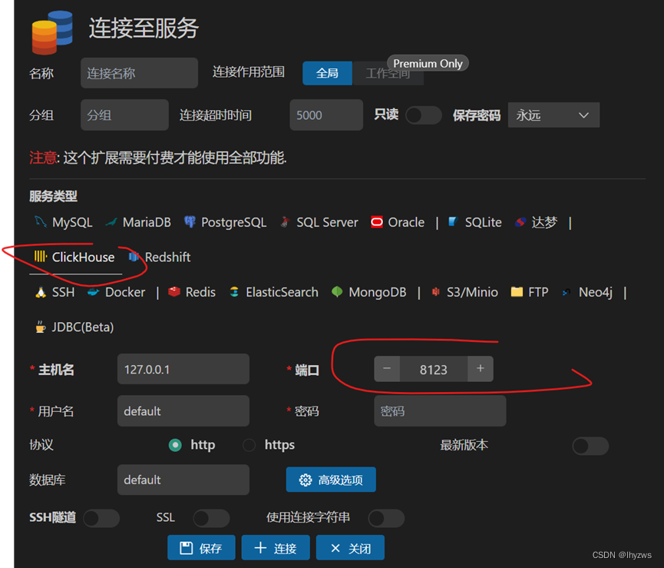
Task: Select the MySQL service type icon
Action: (x=40, y=221)
